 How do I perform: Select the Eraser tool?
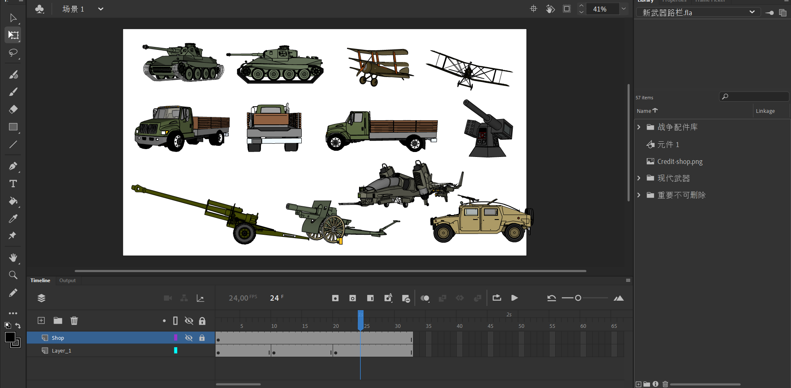tap(13, 110)
